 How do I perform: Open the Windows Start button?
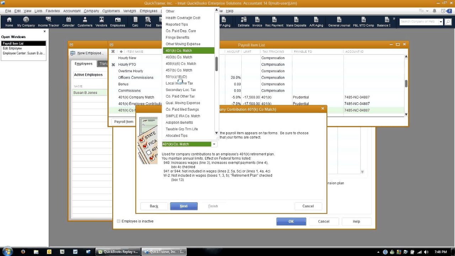7,251
